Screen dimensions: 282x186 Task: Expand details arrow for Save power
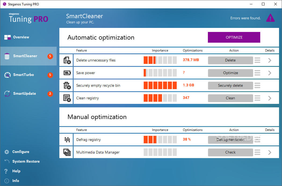click(x=270, y=73)
